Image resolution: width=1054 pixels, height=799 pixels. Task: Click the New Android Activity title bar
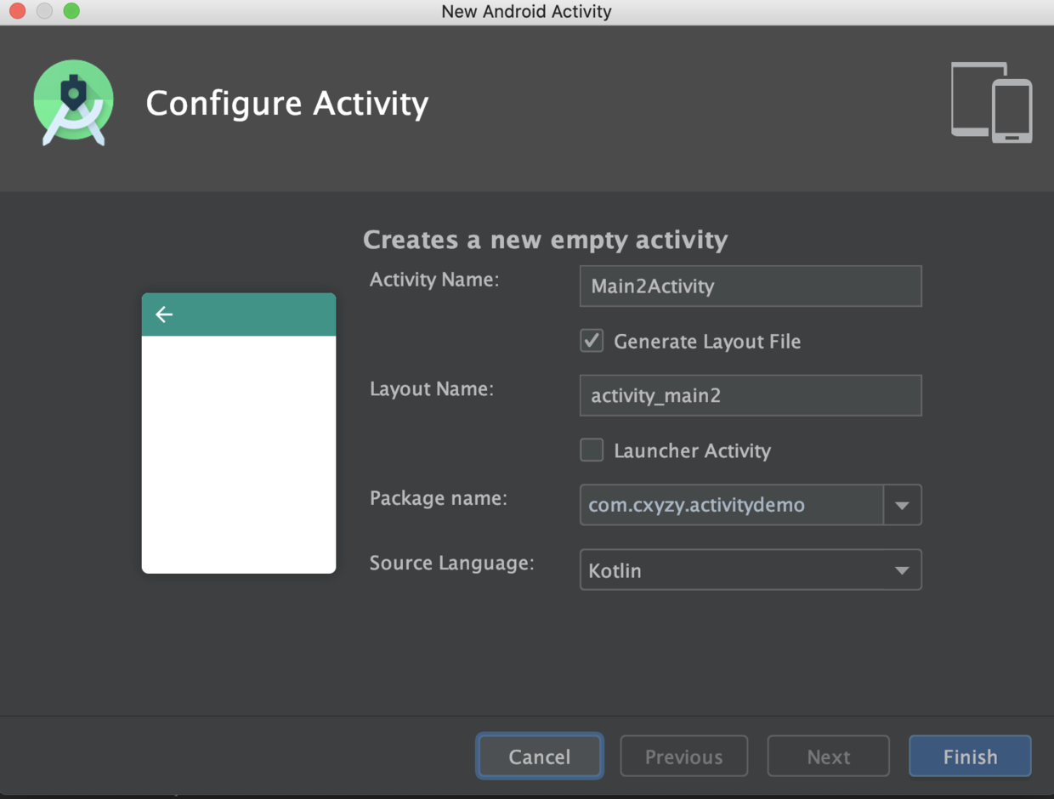click(526, 12)
